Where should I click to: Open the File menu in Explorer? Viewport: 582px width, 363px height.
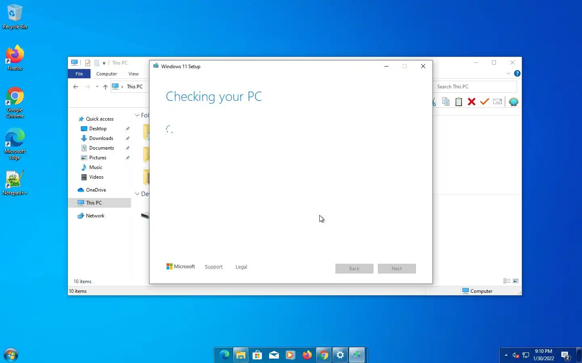79,74
